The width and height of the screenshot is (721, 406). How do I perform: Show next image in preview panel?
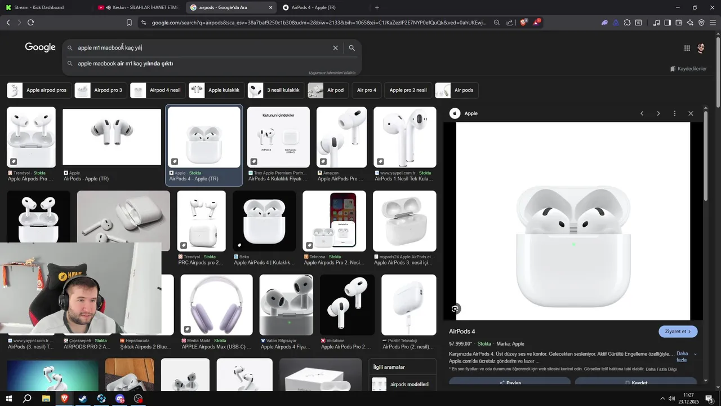(x=658, y=113)
